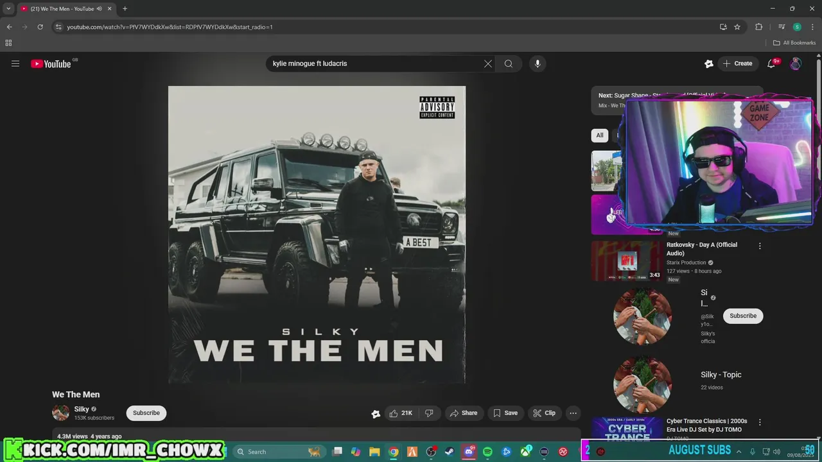Open more actions menu under the video
The height and width of the screenshot is (462, 822).
click(x=573, y=413)
